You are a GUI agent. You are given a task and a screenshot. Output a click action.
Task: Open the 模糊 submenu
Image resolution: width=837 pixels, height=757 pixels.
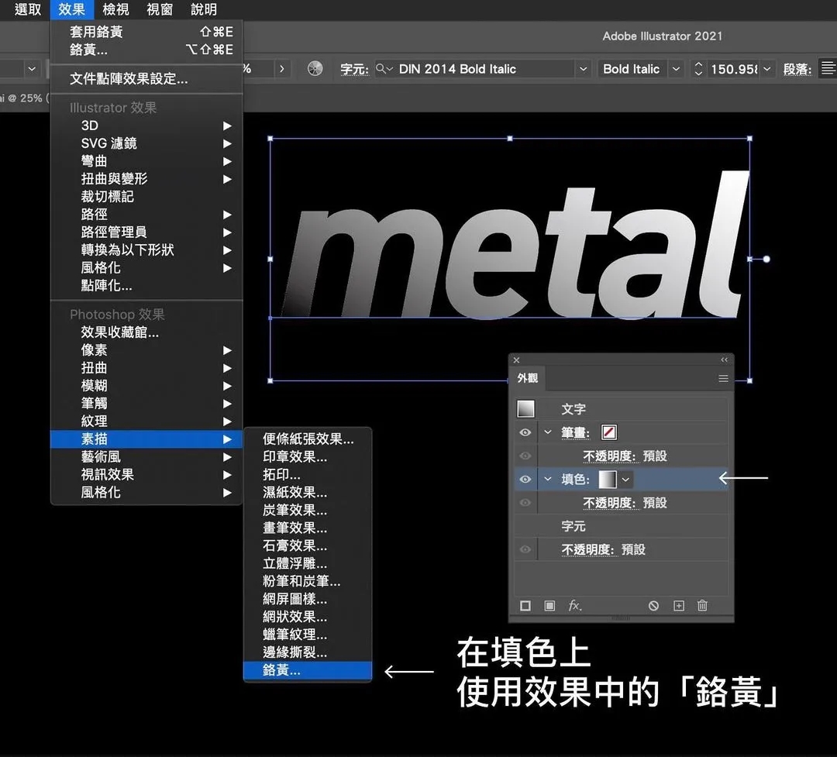click(146, 385)
